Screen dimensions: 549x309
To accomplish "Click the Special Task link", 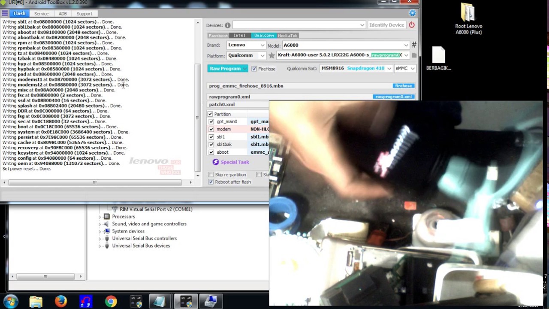I will coord(235,162).
